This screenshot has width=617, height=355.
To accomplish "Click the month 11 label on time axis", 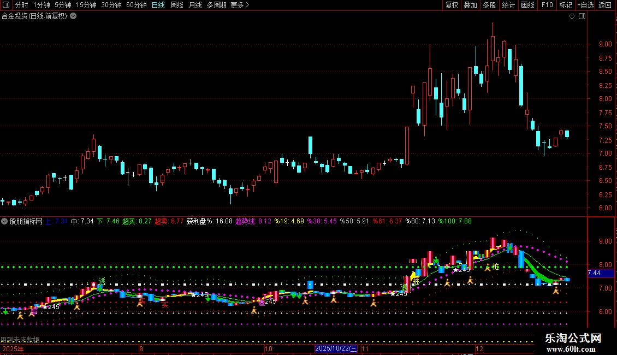I will [x=365, y=348].
